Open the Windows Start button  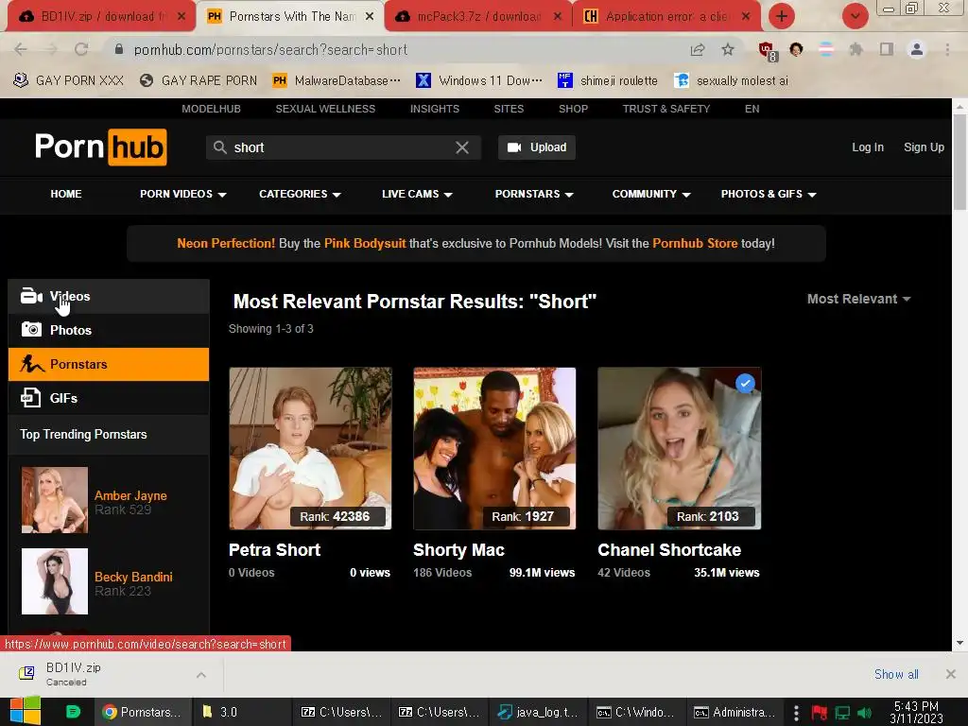coord(25,712)
